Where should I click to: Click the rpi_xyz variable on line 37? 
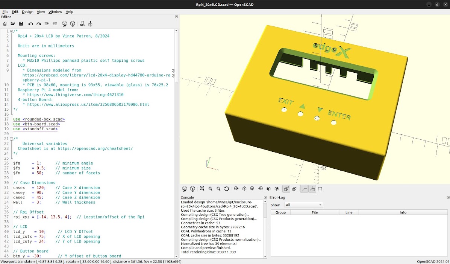tap(21, 217)
